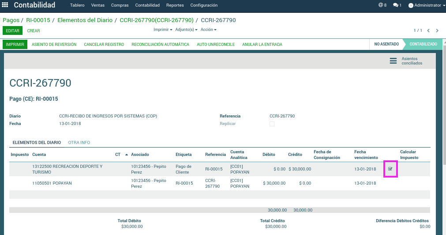Open the Configuración menu
The height and width of the screenshot is (235, 446).
[204, 5]
